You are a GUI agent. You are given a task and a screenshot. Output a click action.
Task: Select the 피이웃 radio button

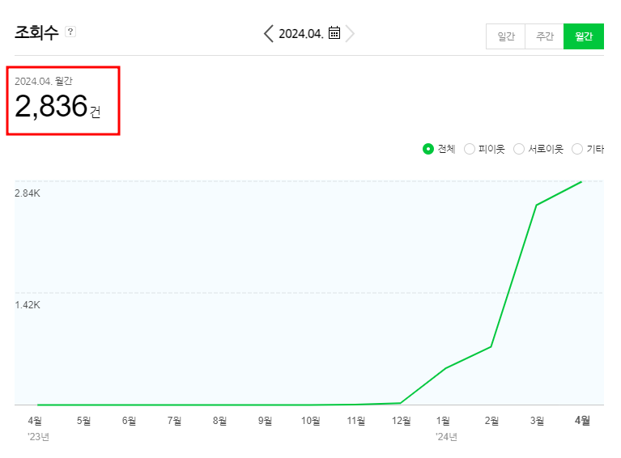(470, 149)
